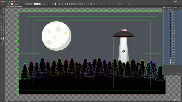Select the Zoom tool
Screen dimensions: 182x102
click(3, 34)
